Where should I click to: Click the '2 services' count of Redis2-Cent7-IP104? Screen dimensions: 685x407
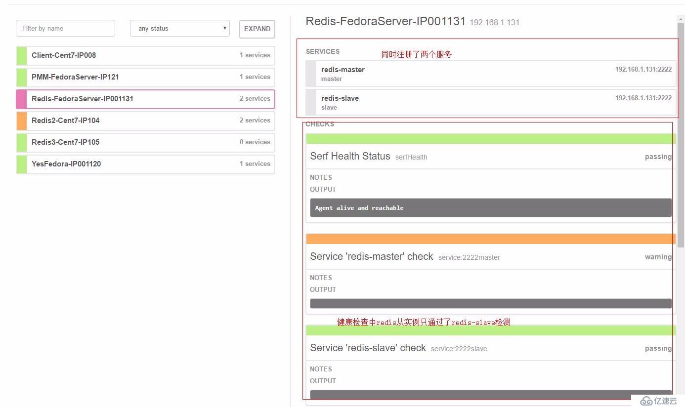coord(255,120)
